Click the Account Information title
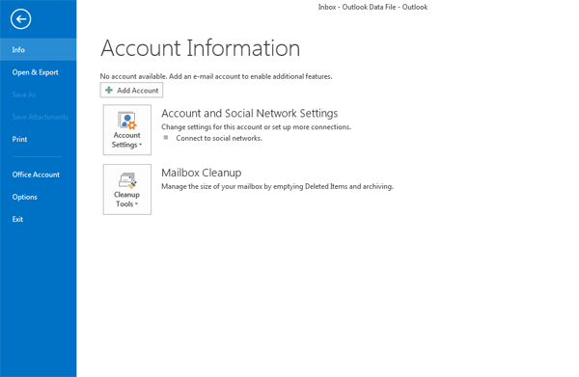 pyautogui.click(x=200, y=48)
